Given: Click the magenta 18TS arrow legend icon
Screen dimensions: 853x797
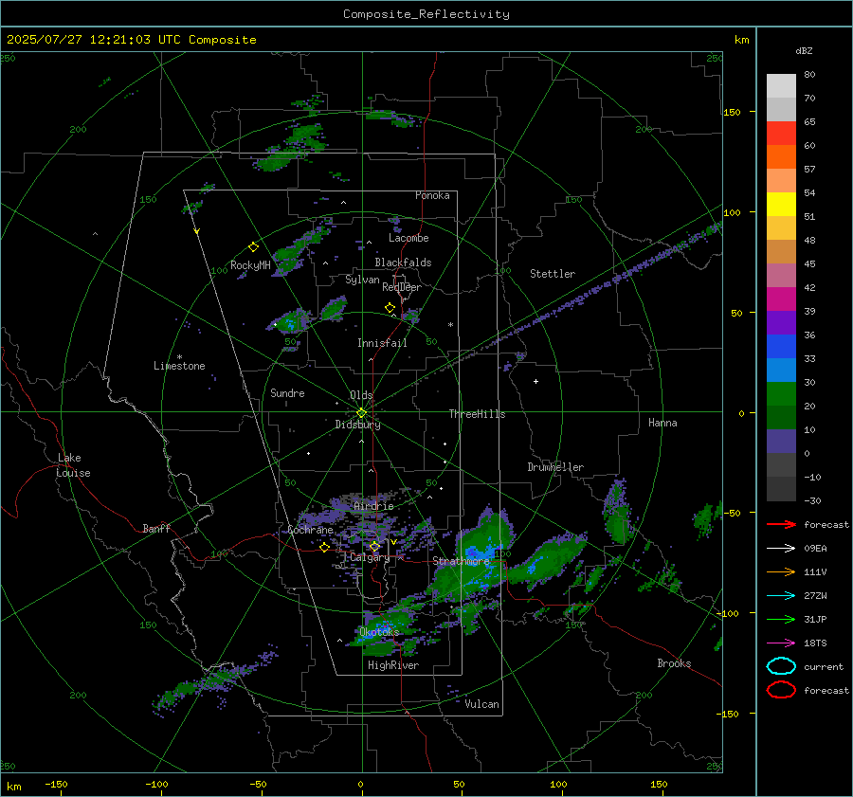Looking at the screenshot, I should 781,643.
